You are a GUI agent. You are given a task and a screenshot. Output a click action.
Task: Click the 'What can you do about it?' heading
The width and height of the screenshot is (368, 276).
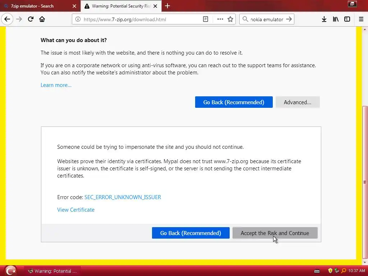tap(74, 40)
